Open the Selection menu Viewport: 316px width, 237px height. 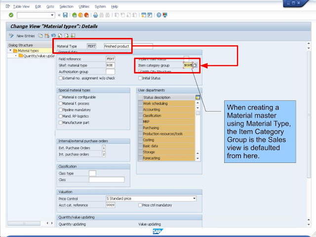66,6
